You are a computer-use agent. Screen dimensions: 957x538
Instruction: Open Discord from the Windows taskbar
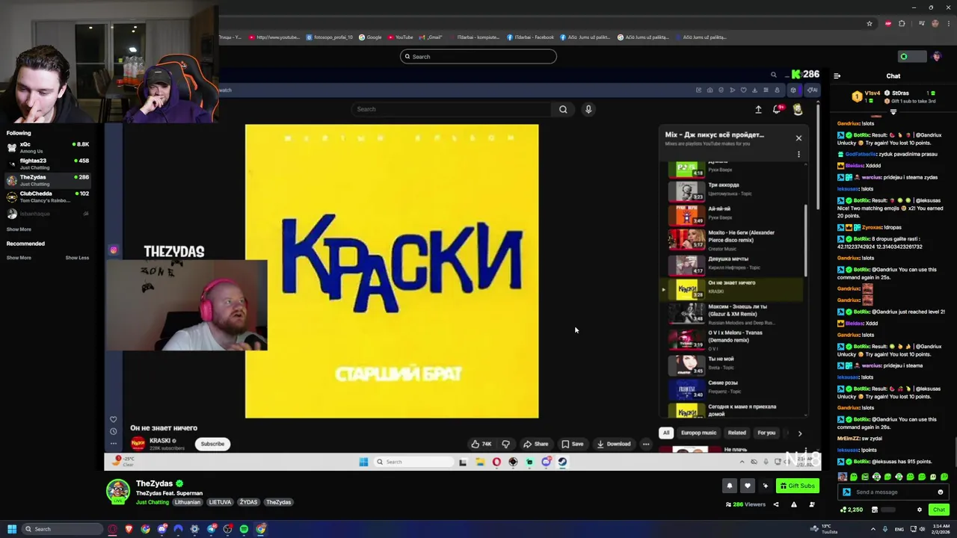tap(161, 529)
